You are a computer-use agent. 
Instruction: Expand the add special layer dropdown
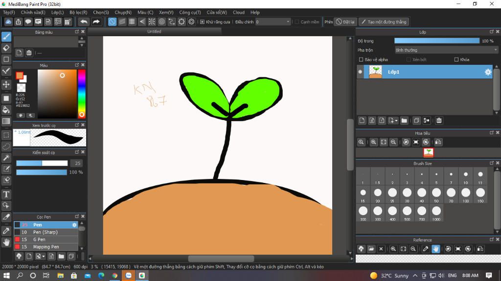point(393,120)
